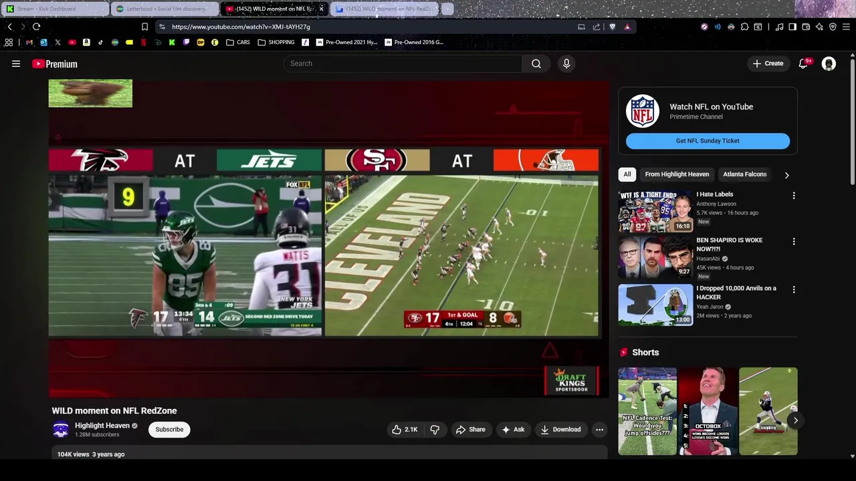This screenshot has width=856, height=481.
Task: Open more actions menu under the video
Action: [x=599, y=430]
